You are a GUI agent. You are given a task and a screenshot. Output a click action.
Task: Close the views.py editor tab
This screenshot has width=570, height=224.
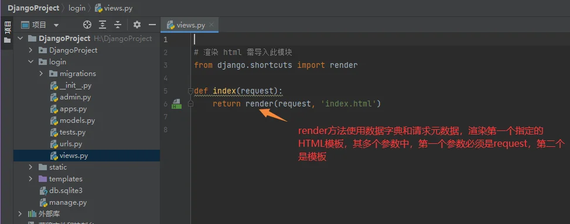click(x=211, y=25)
